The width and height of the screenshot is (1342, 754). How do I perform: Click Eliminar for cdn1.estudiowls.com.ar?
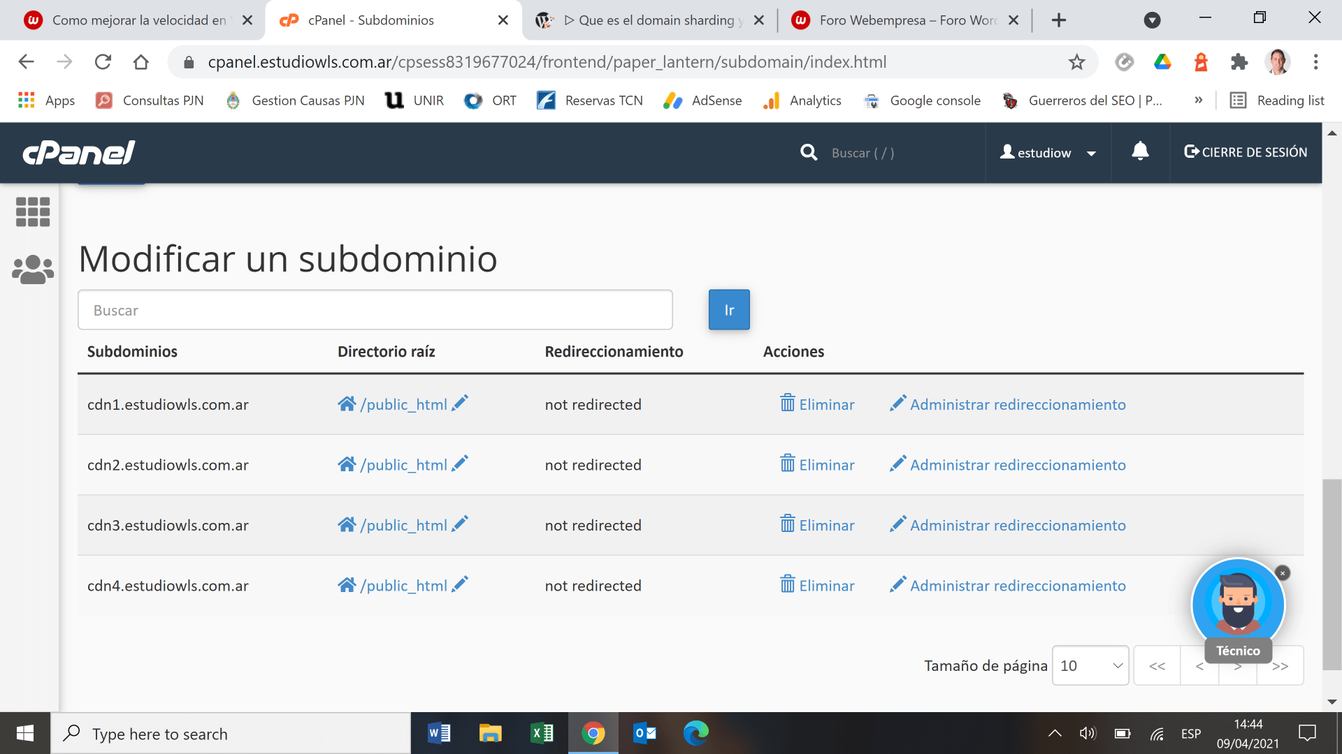[826, 404]
